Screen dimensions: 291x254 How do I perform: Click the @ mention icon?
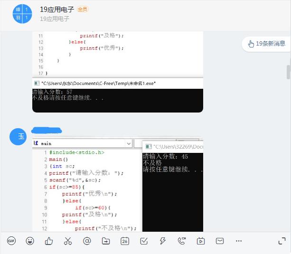[x=87, y=241]
